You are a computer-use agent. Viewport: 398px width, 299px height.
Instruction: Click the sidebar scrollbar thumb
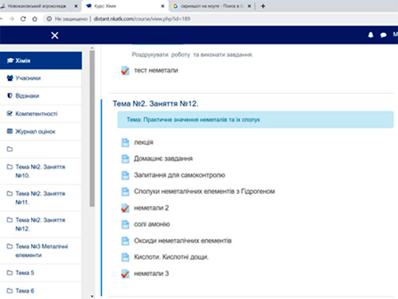coord(92,129)
